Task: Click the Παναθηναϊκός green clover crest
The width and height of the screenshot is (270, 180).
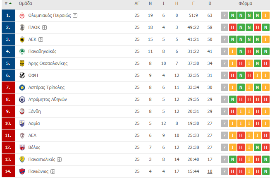Action: point(22,51)
